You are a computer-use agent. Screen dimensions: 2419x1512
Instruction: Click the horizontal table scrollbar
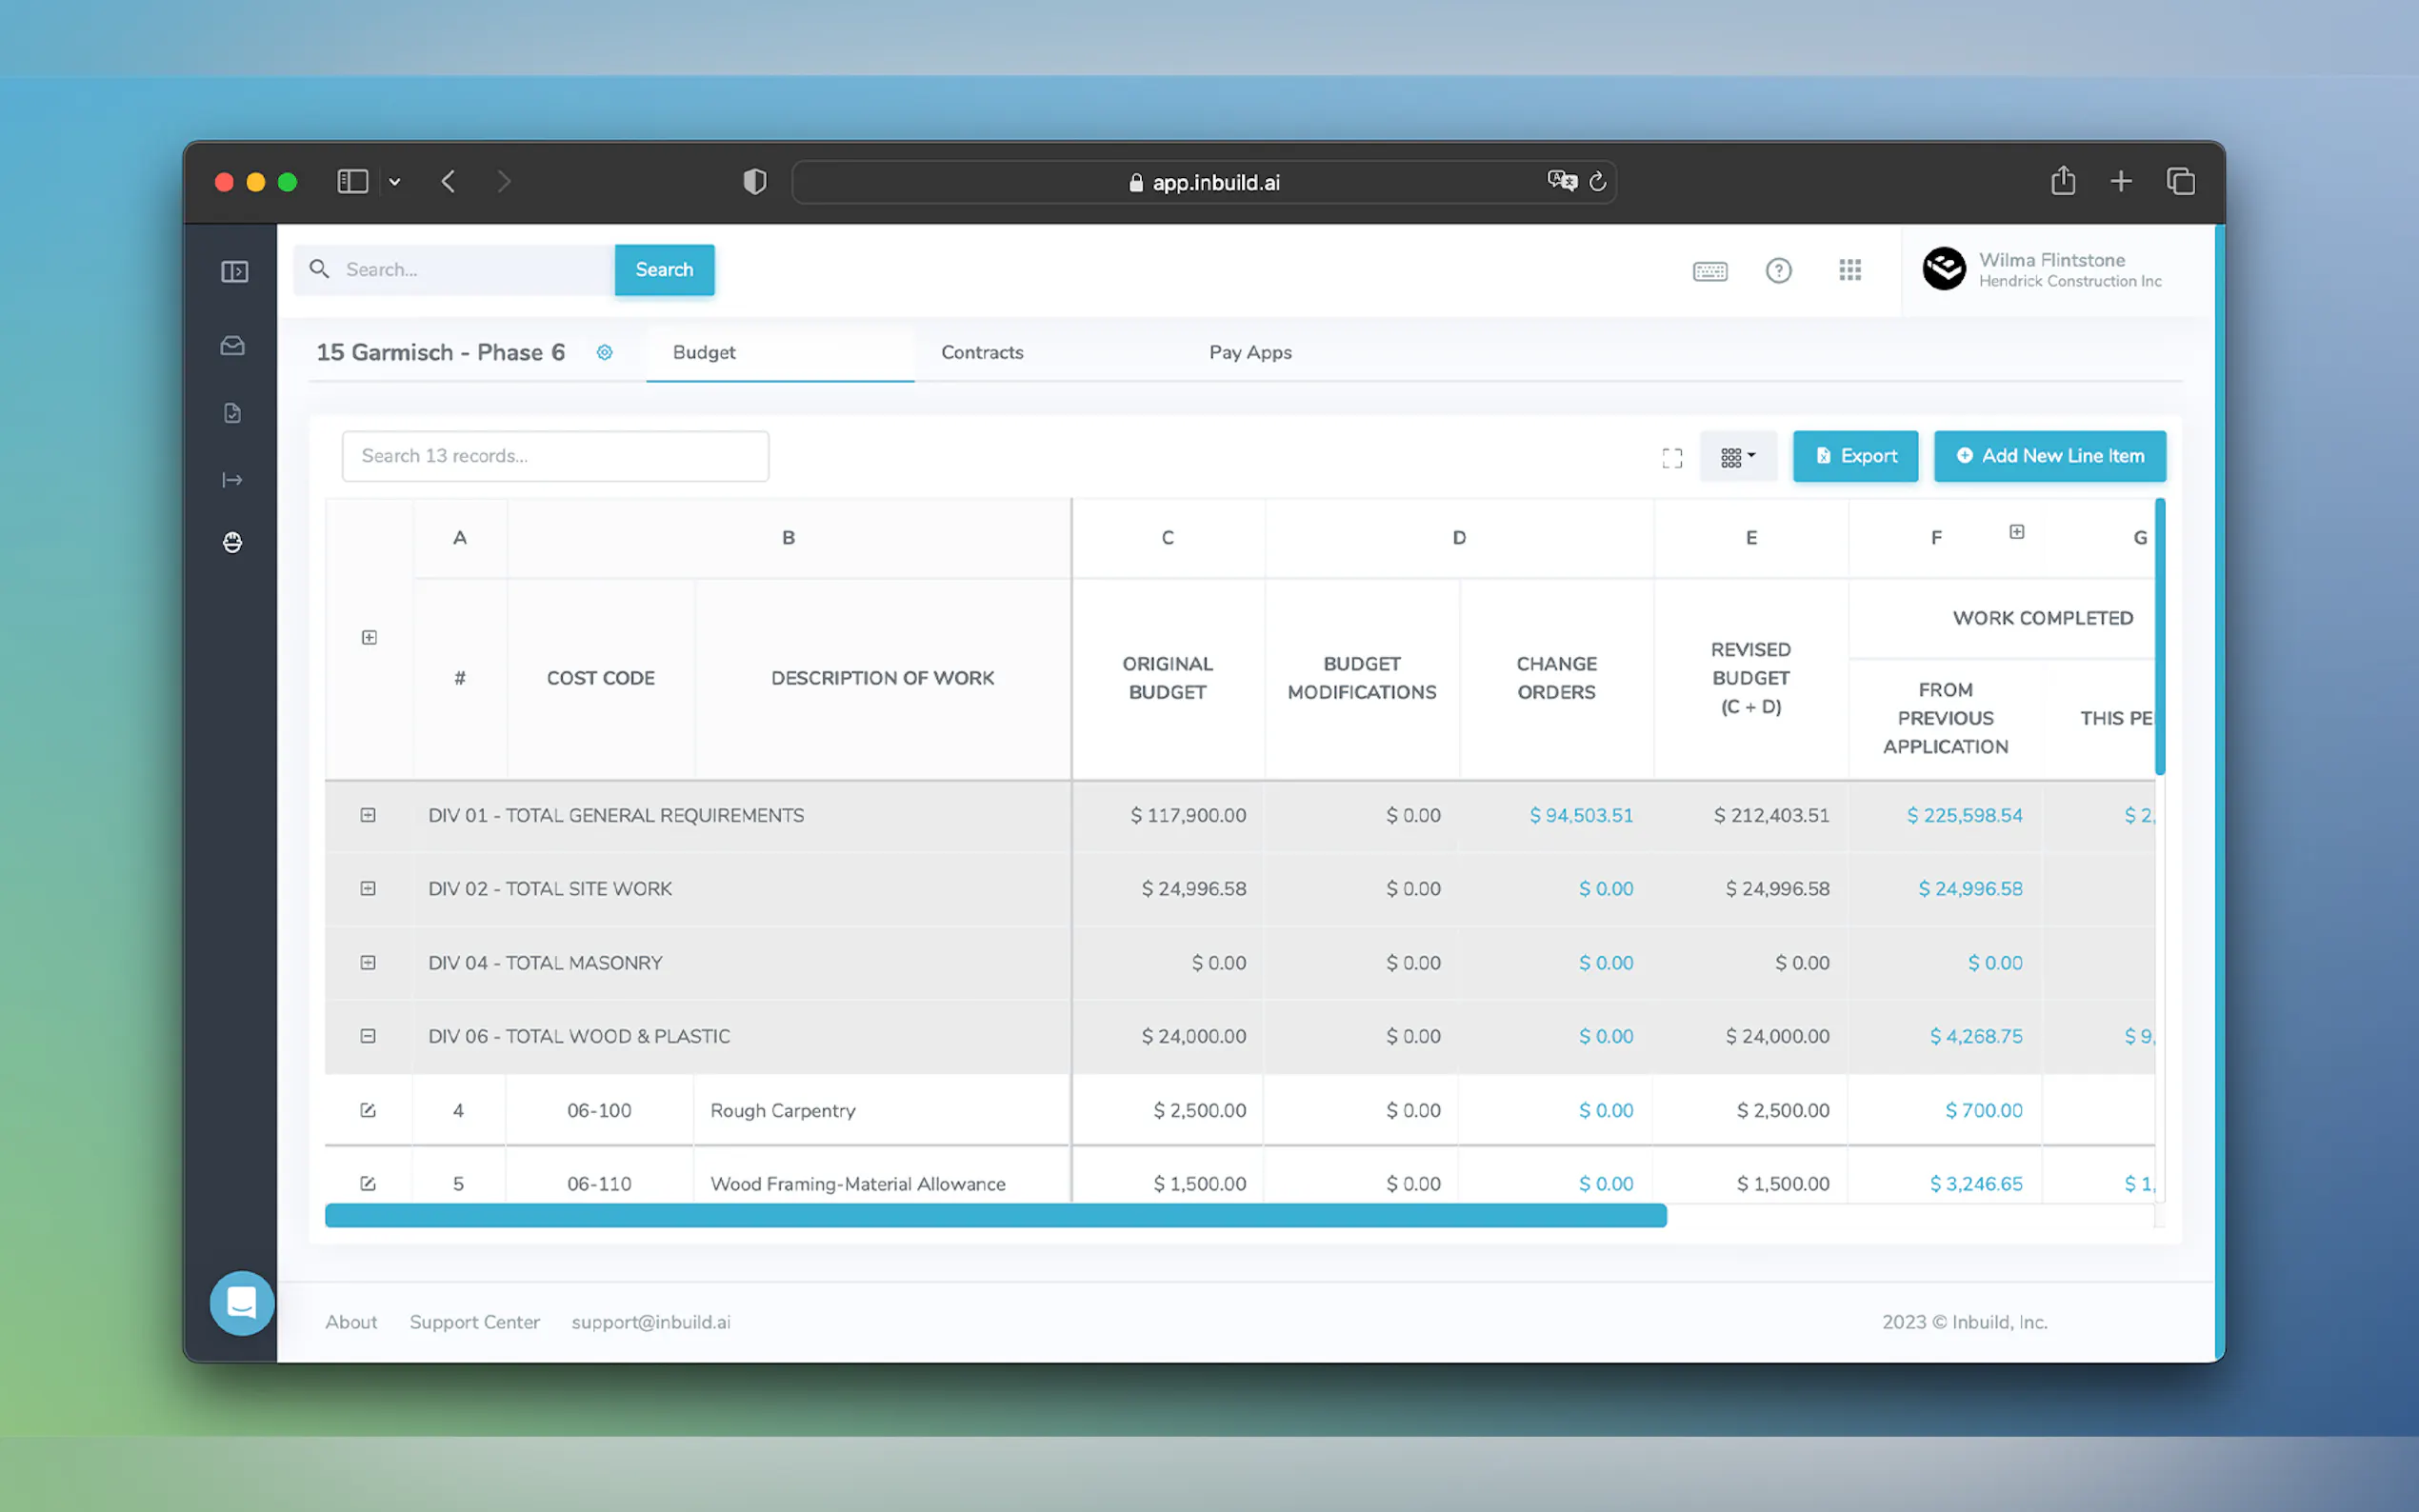pos(994,1215)
